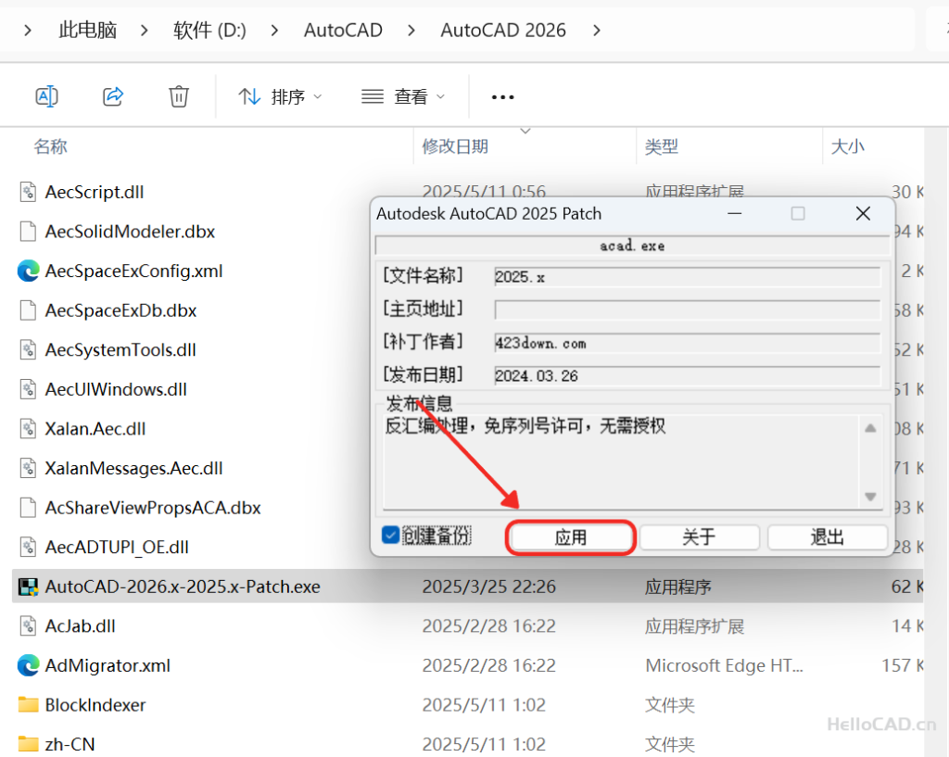Screen dimensions: 949x757
Task: Go to 此电脑 in breadcrumb path
Action: pos(87,31)
